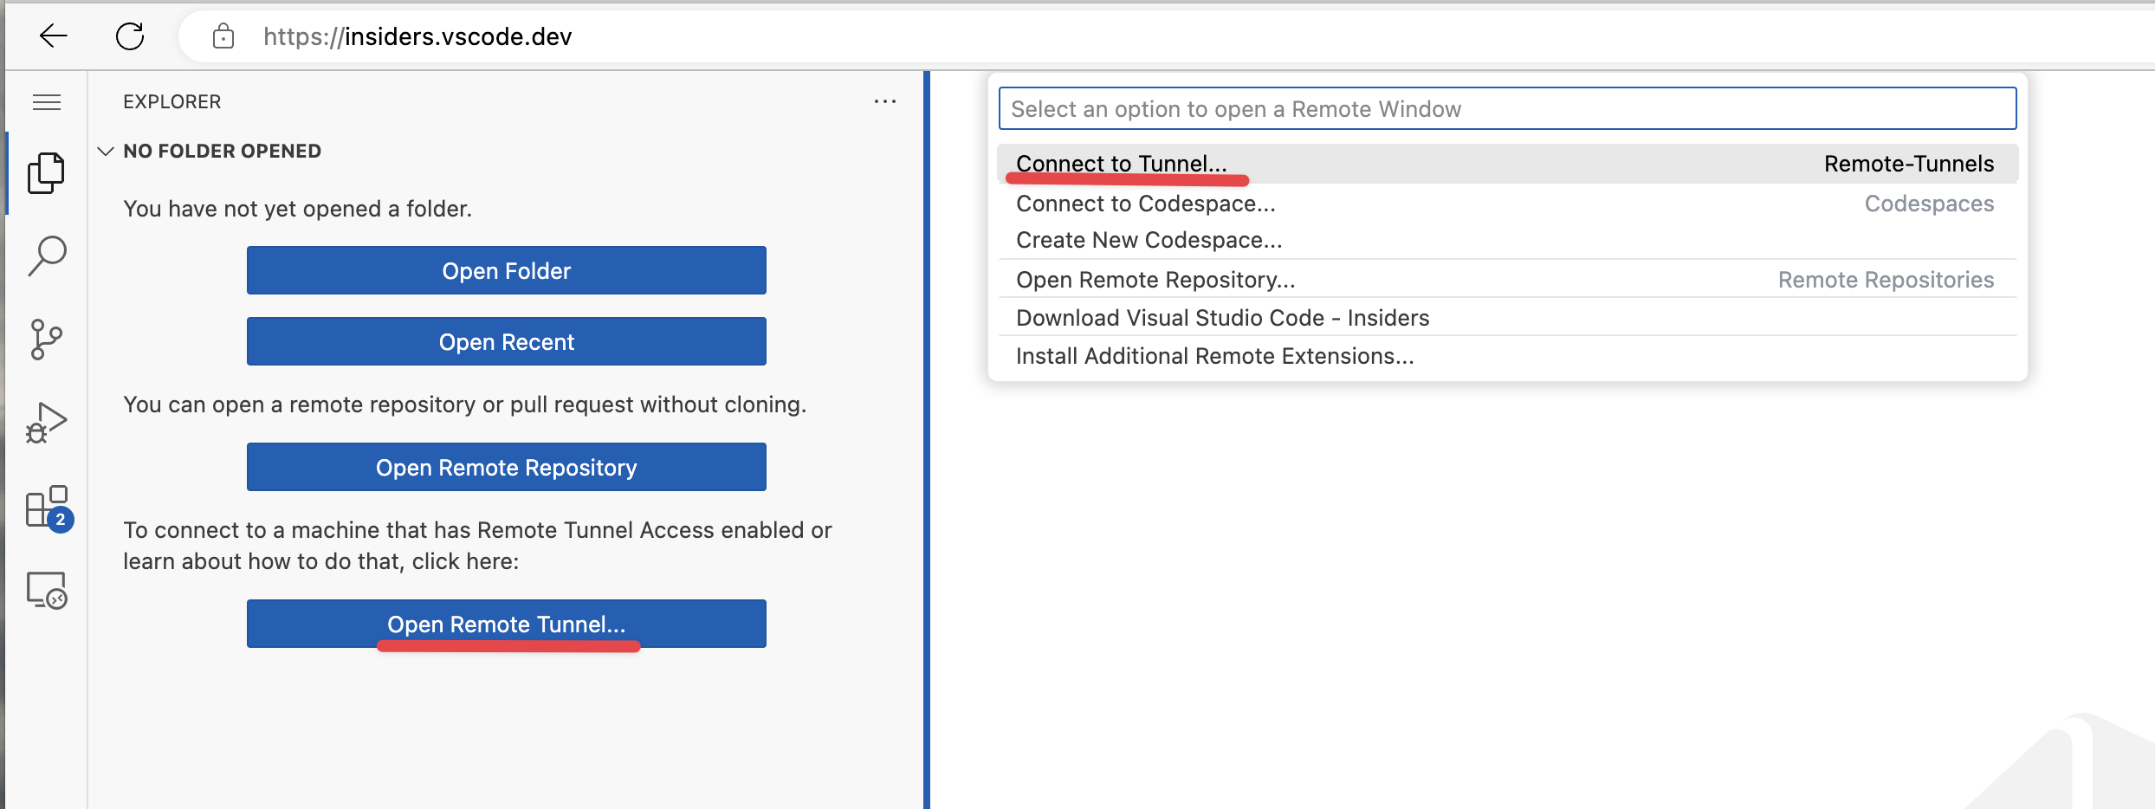Viewport: 2155px width, 809px height.
Task: Open the hamburger application menu
Action: (47, 102)
